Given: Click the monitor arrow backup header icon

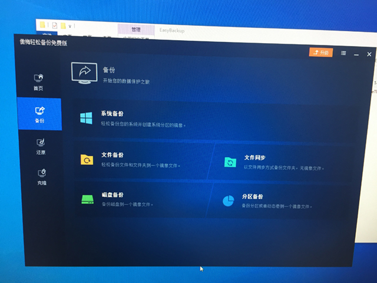Looking at the screenshot, I should [x=84, y=73].
